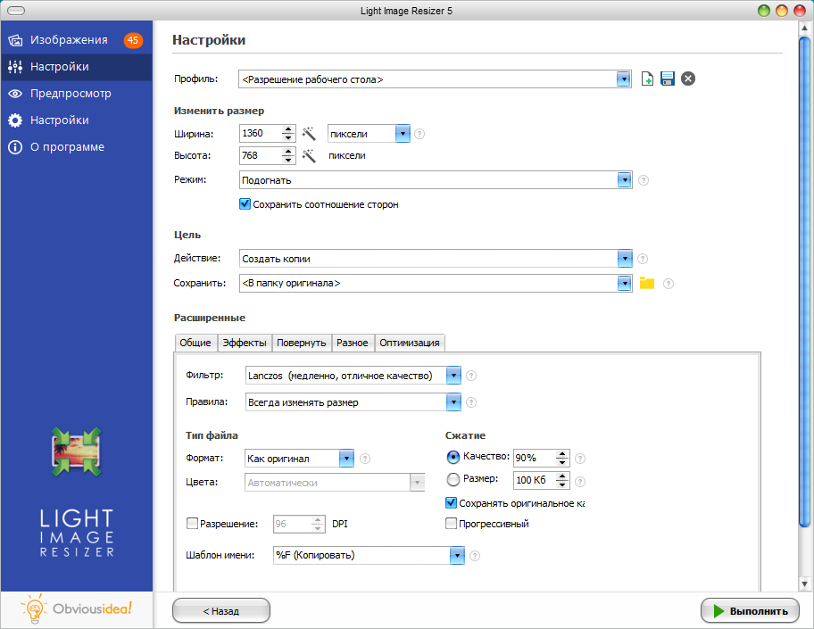The width and height of the screenshot is (814, 629).
Task: Click the save profile floppy disk icon
Action: (667, 79)
